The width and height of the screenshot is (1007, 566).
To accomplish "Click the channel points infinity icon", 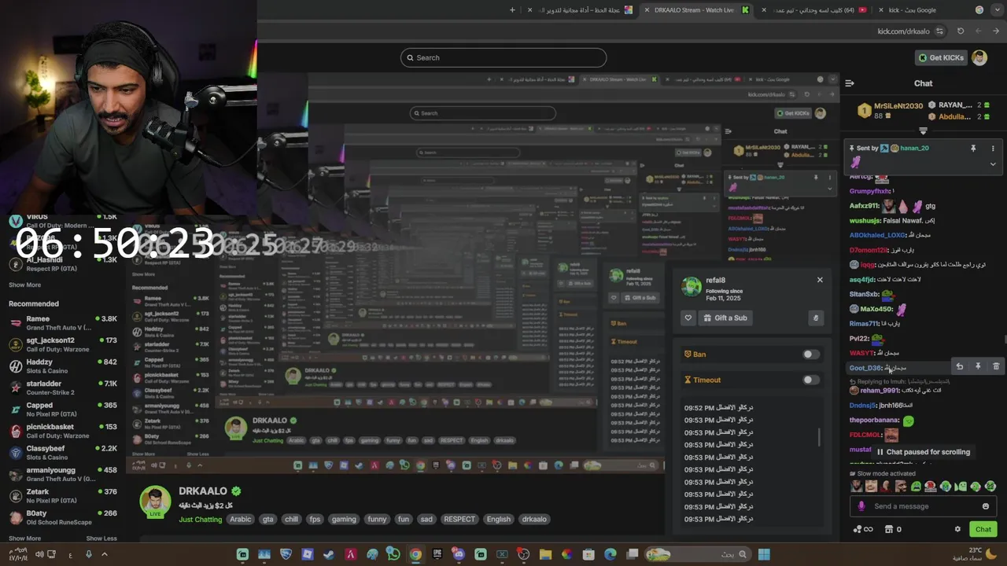I will (862, 529).
